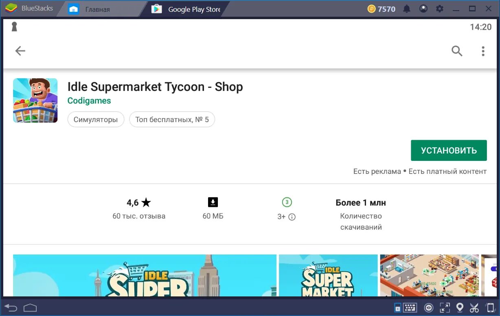Image resolution: width=500 pixels, height=316 pixels.
Task: Click the 60 тыс. отзыва text
Action: [139, 216]
